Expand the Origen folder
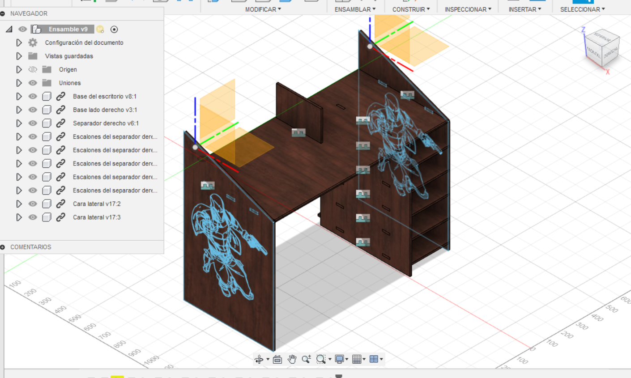The width and height of the screenshot is (631, 378). pyautogui.click(x=19, y=69)
